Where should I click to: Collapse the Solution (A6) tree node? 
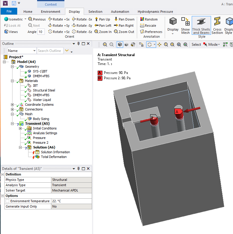pos(20,147)
